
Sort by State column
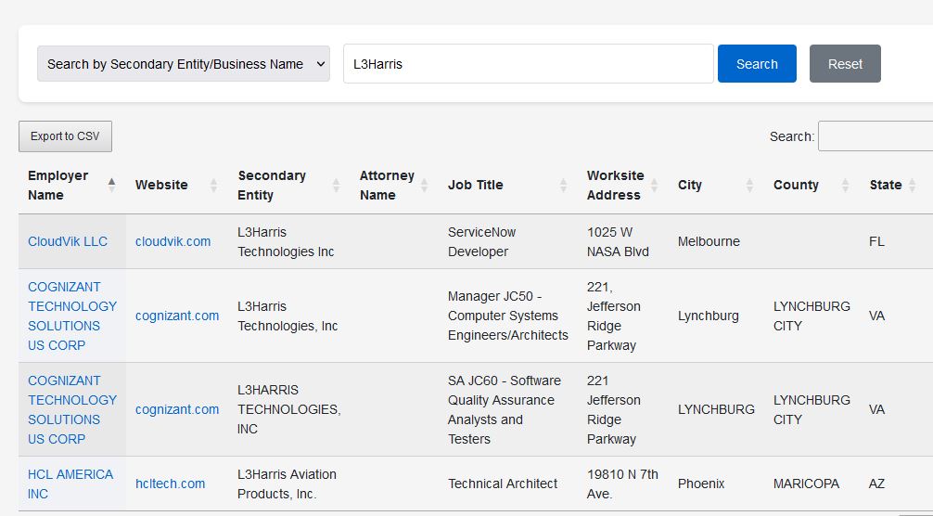pyautogui.click(x=892, y=185)
